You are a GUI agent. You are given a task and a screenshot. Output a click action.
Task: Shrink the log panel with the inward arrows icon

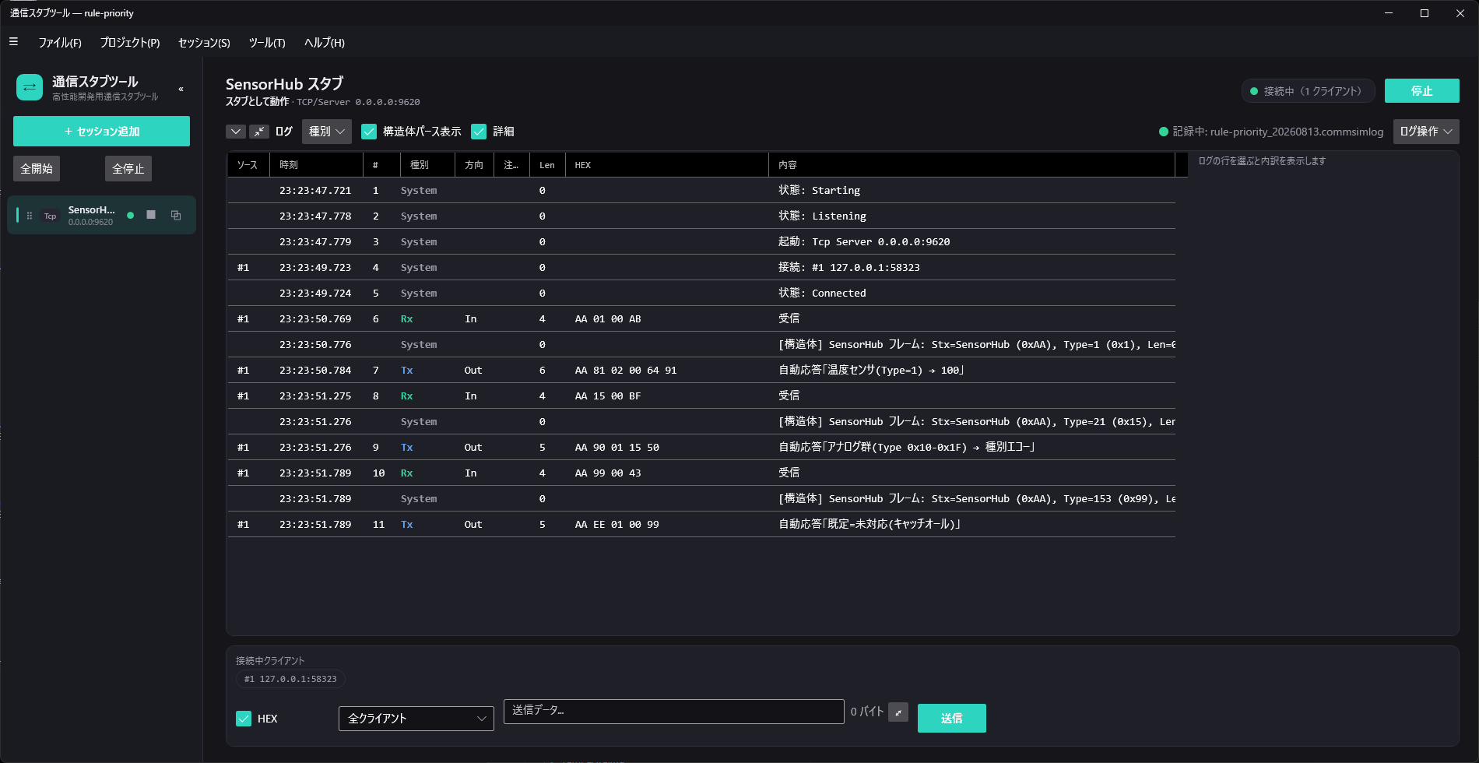coord(259,132)
